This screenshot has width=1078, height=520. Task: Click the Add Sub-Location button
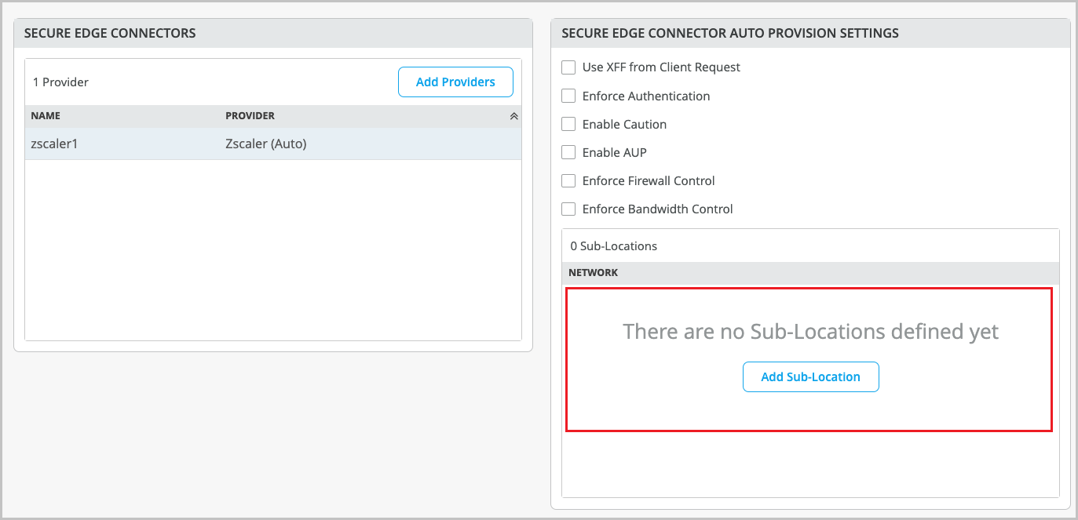tap(810, 377)
